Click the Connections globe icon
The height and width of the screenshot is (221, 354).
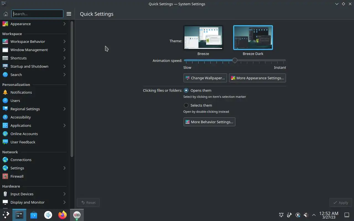pos(5,160)
